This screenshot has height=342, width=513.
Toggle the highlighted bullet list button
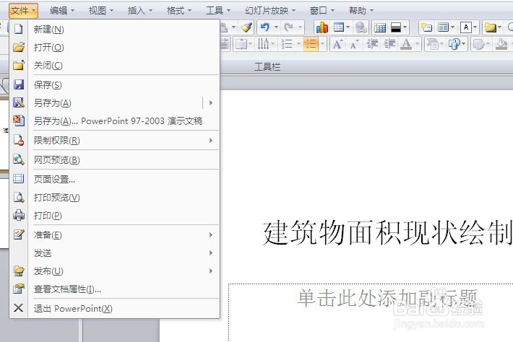311,44
